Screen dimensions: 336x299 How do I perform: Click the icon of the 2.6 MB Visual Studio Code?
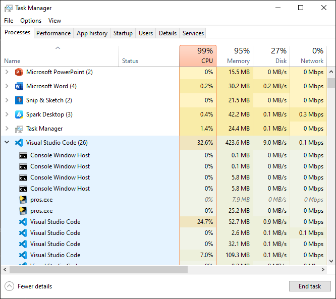(23, 233)
